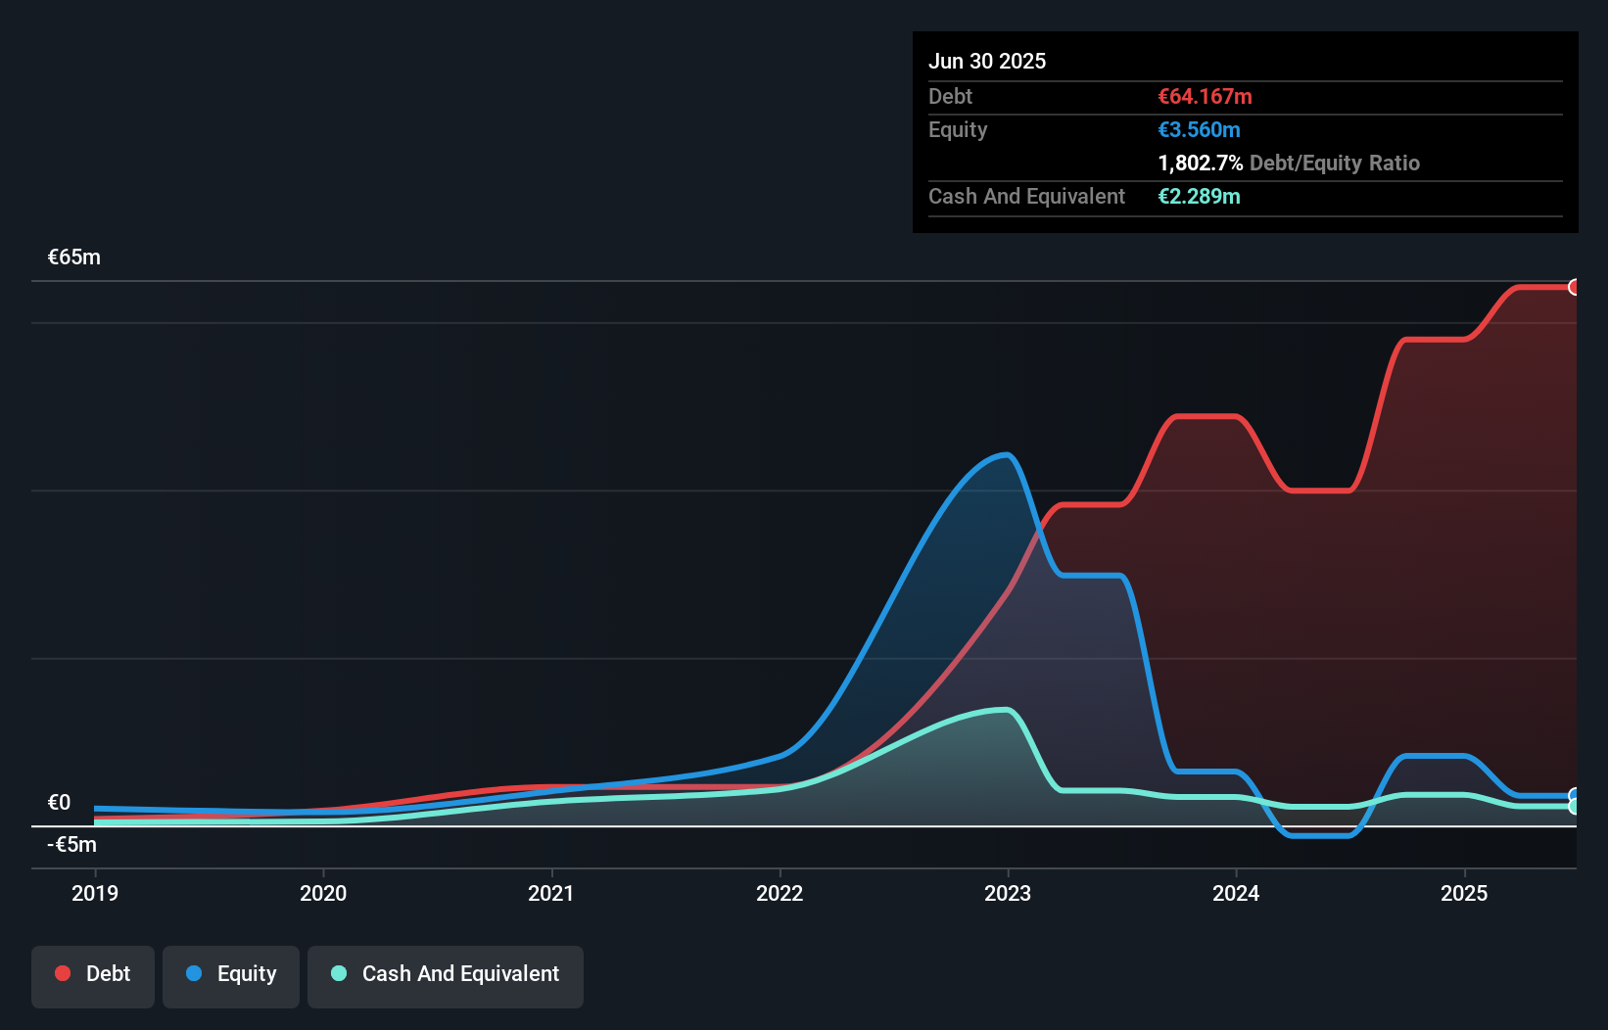Click the red €64.167m Debt value
The height and width of the screenshot is (1030, 1608).
1205,96
